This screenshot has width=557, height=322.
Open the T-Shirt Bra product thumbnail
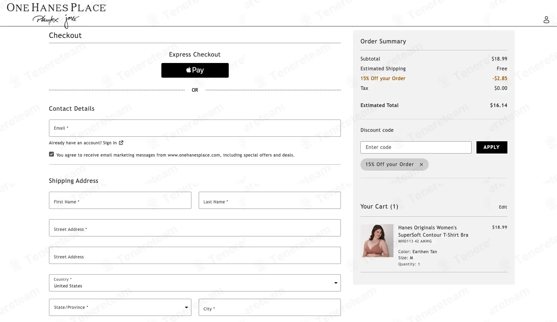(x=377, y=241)
